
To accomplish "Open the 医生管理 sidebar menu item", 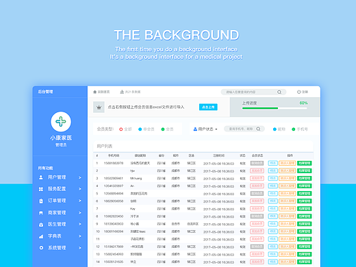I will pos(60,224).
